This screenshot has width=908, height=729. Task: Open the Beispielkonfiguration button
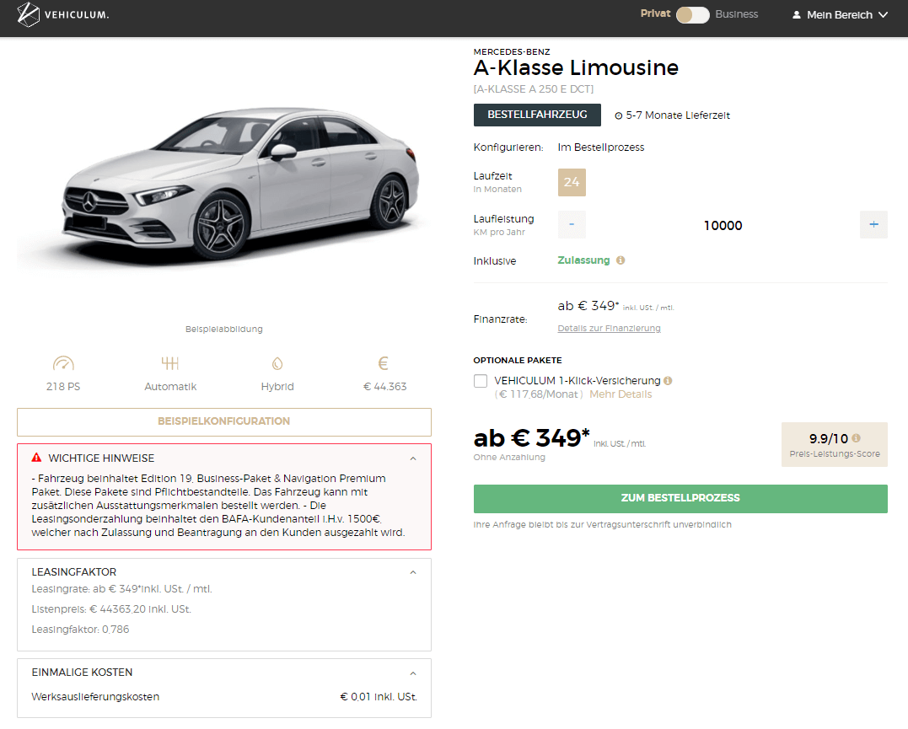coord(224,421)
